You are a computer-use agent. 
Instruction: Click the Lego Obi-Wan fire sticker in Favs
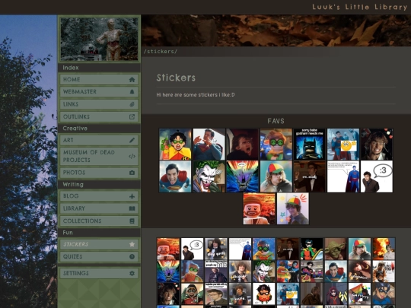(x=260, y=208)
